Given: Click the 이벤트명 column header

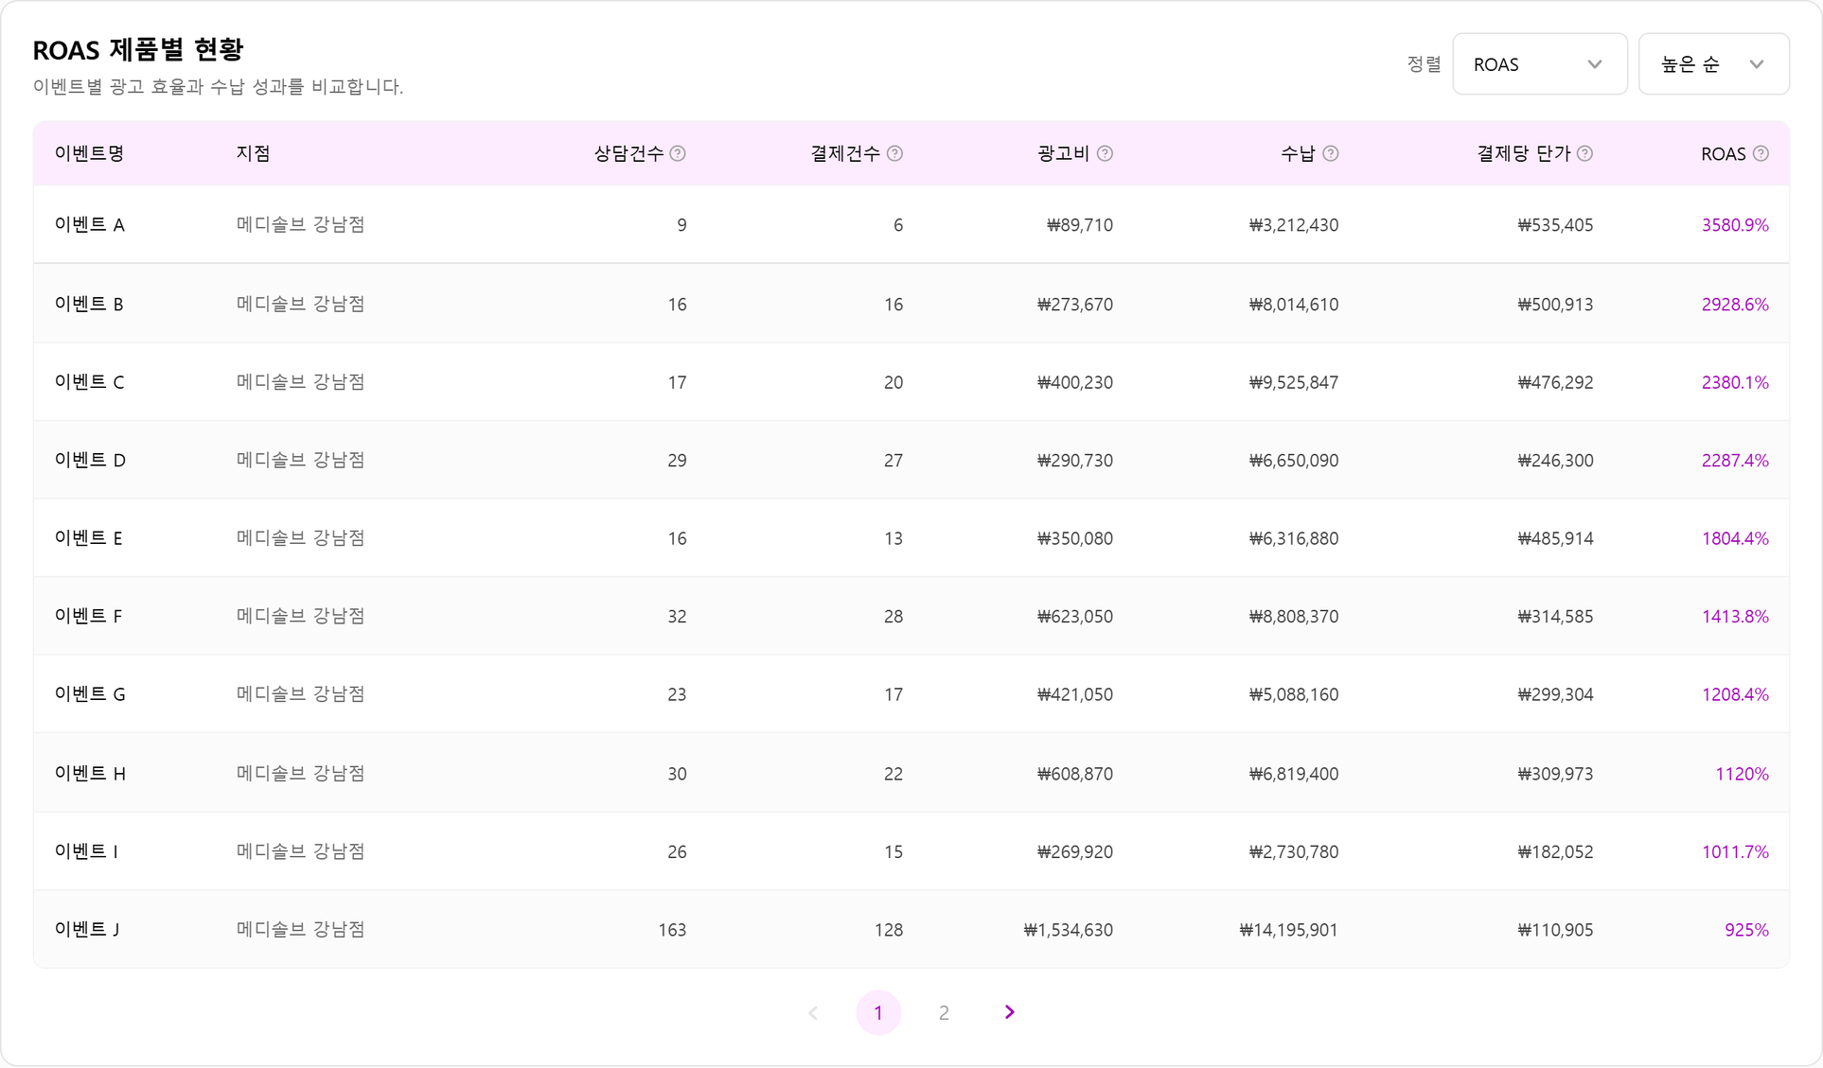Looking at the screenshot, I should point(89,153).
